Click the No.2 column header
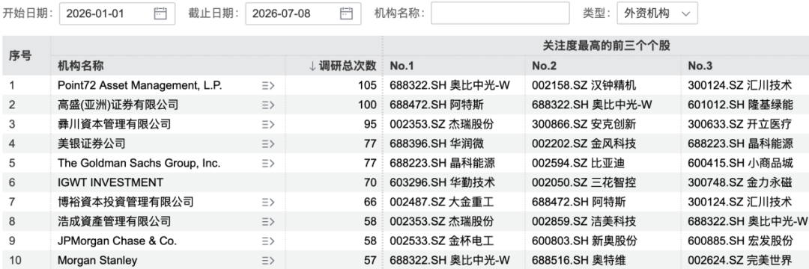This screenshot has width=809, height=269. click(x=545, y=66)
